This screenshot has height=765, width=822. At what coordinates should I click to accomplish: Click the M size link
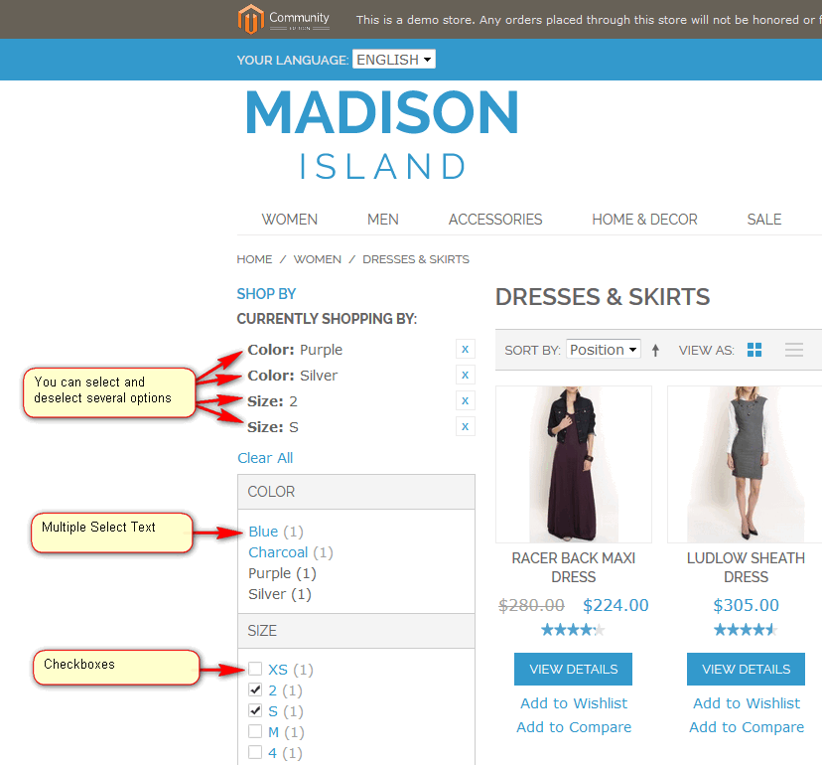pos(274,732)
